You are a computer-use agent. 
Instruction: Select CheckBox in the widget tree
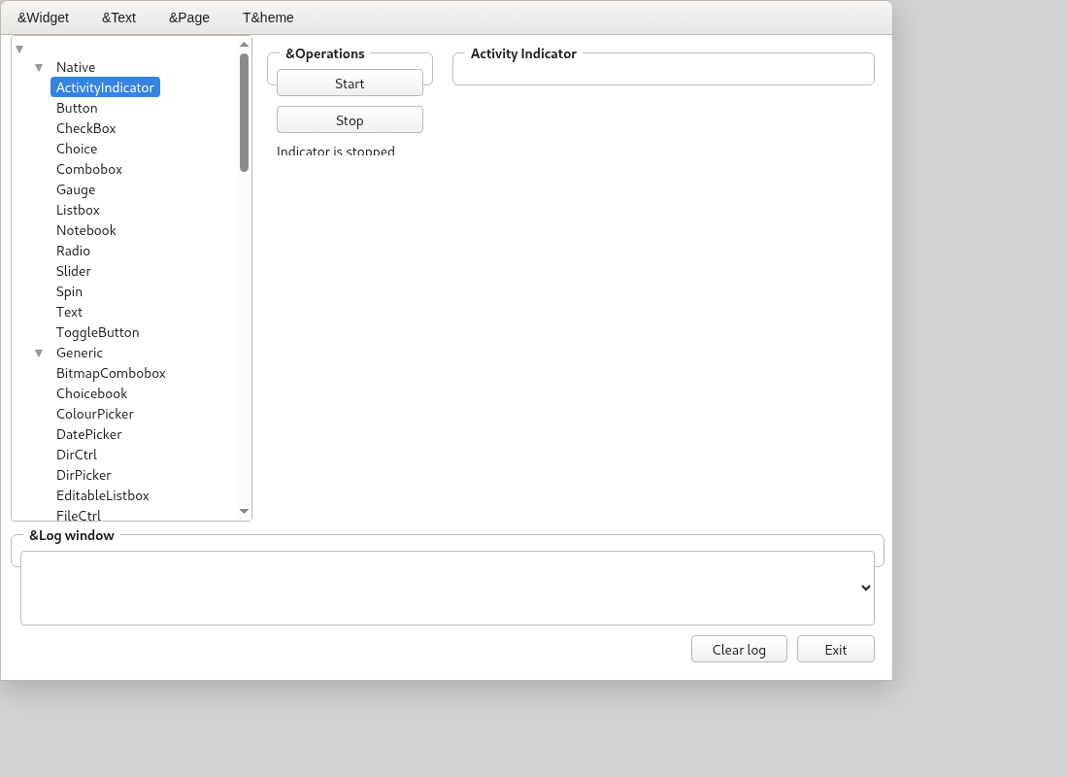pos(86,128)
